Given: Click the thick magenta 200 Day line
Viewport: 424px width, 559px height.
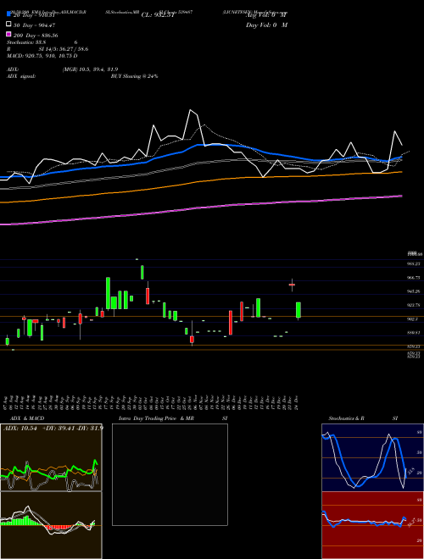Looking at the screenshot, I should tap(200, 208).
